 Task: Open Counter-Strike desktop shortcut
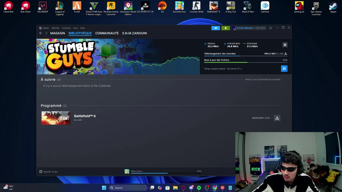(197, 7)
